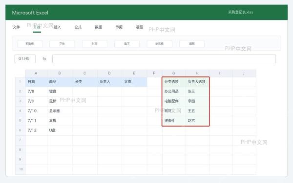
Task: Select column D header
Action: click(109, 73)
